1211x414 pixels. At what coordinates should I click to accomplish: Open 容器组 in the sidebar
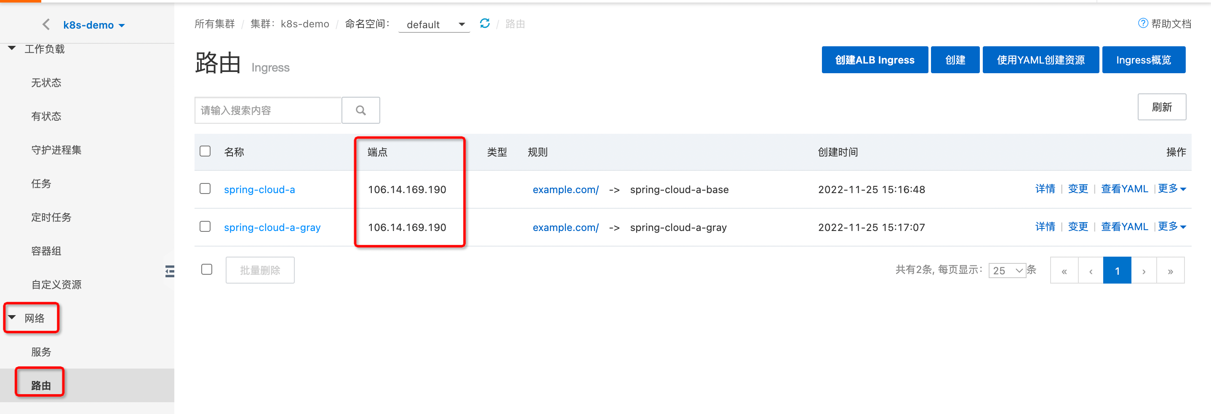click(x=46, y=251)
